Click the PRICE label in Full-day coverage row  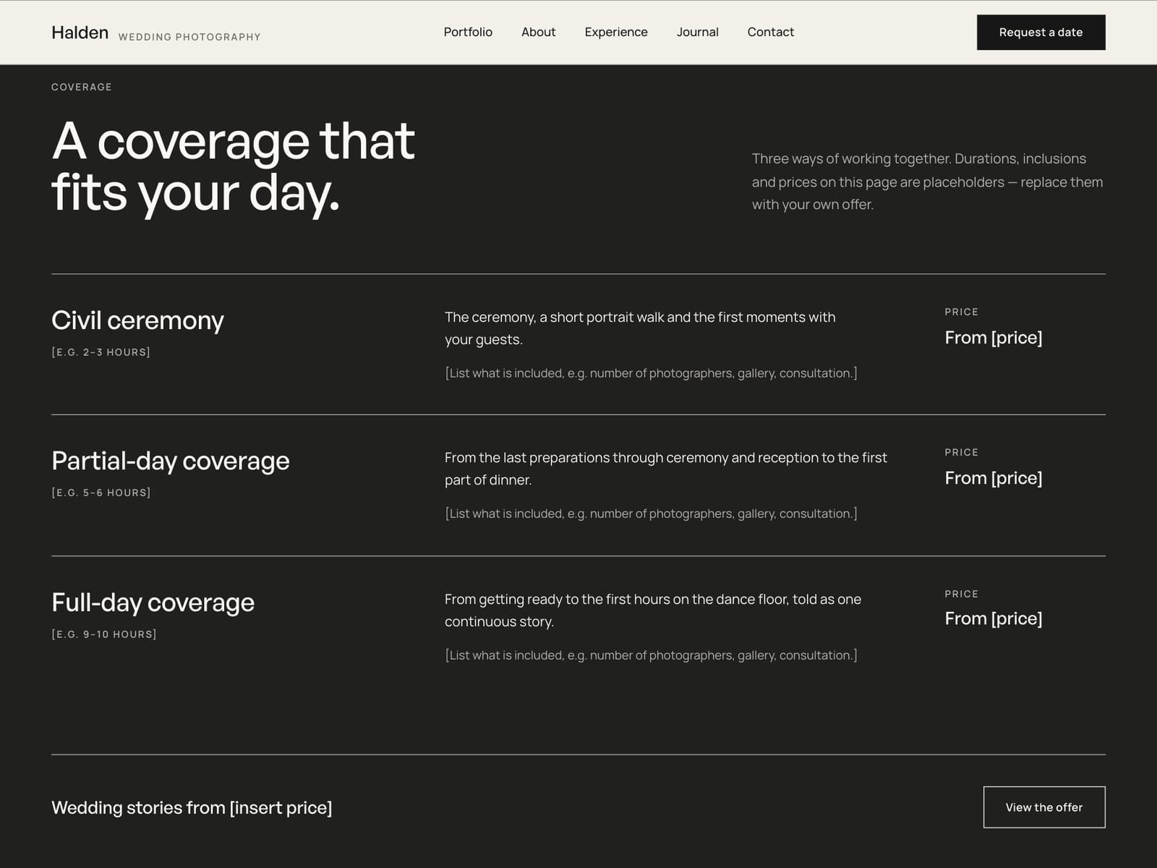(x=961, y=594)
